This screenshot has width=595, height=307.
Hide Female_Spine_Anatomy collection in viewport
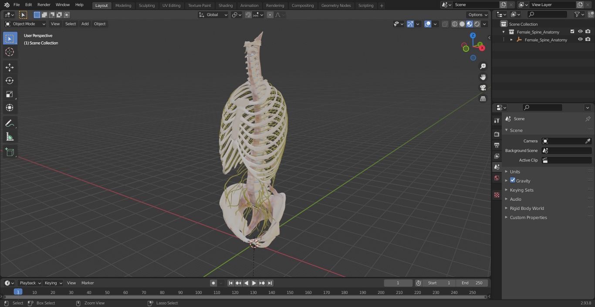tap(580, 32)
